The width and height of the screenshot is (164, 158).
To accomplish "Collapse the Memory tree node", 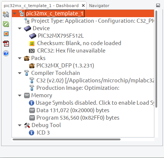I will point(20,95).
